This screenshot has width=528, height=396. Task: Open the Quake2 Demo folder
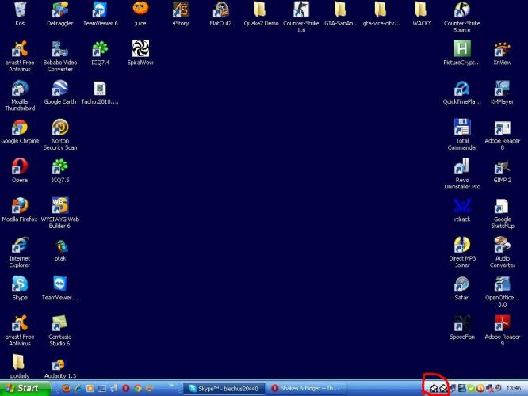[261, 13]
